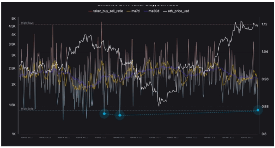Select the 5K tick on left axis

tap(13, 18)
